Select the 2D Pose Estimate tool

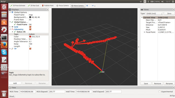(x=17, y=6)
